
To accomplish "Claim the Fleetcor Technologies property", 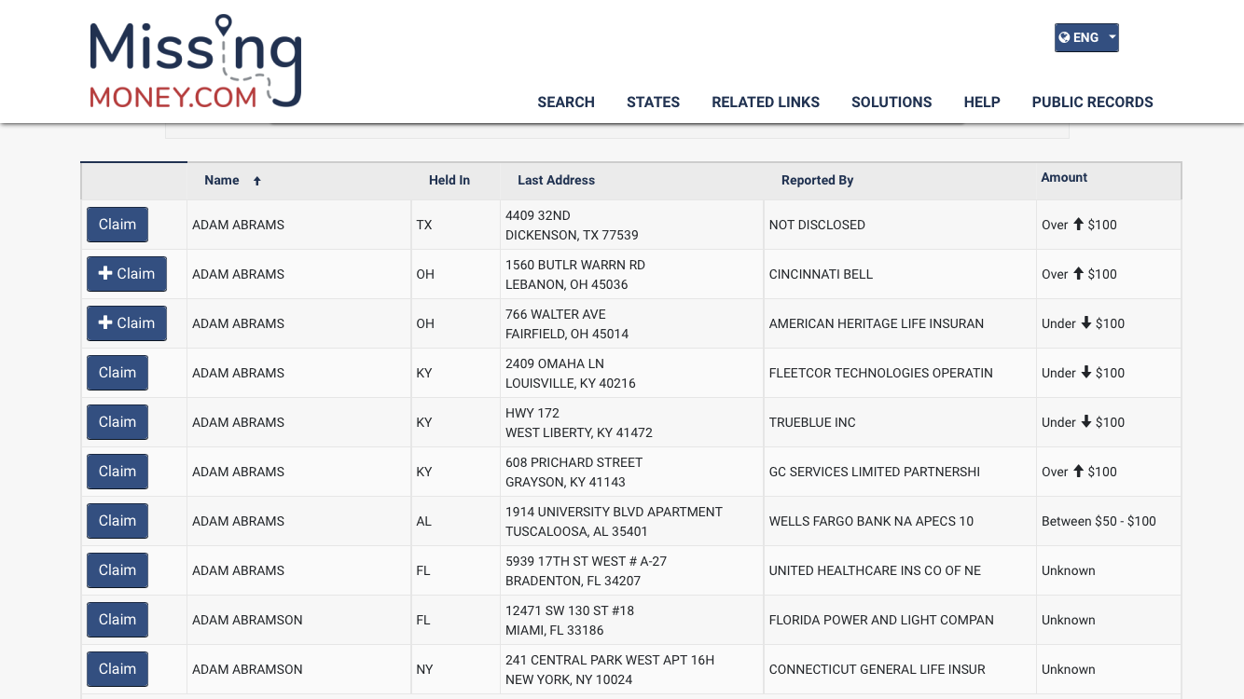I will (x=117, y=373).
